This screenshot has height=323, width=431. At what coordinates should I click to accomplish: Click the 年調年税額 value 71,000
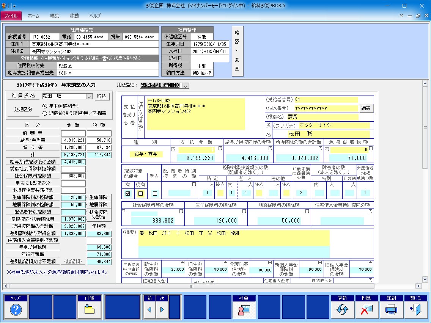99,254
